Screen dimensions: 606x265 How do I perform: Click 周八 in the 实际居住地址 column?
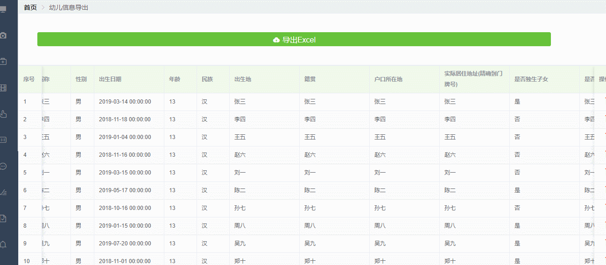pos(450,226)
